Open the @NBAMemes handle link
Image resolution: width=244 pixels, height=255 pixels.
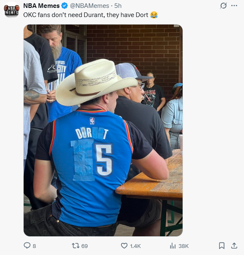[x=90, y=6]
